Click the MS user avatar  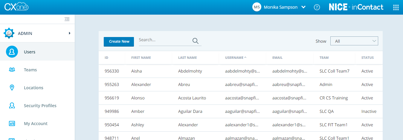(x=257, y=7)
